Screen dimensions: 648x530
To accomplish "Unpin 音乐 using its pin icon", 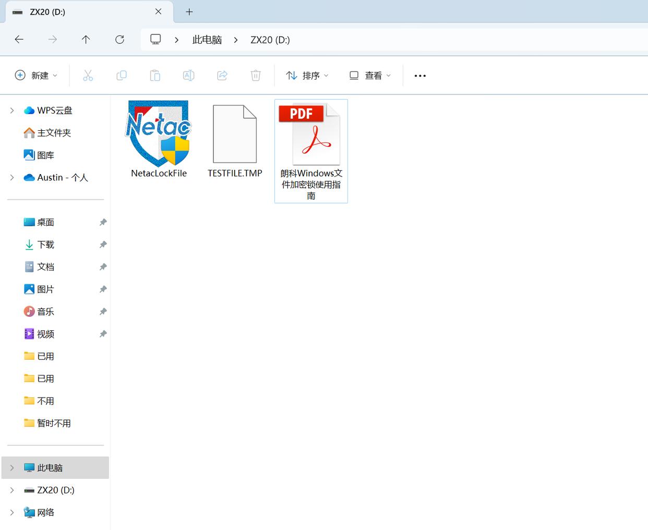I will pos(103,312).
